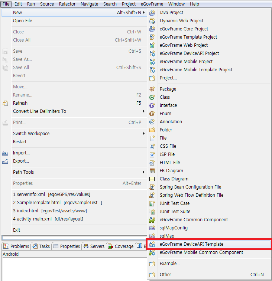The height and width of the screenshot is (281, 272).
Task: Switch to the Coverage tab
Action: tap(120, 246)
